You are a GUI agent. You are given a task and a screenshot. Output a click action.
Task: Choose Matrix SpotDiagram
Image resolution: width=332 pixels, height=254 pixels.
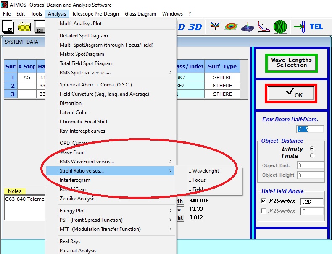[x=110, y=54]
